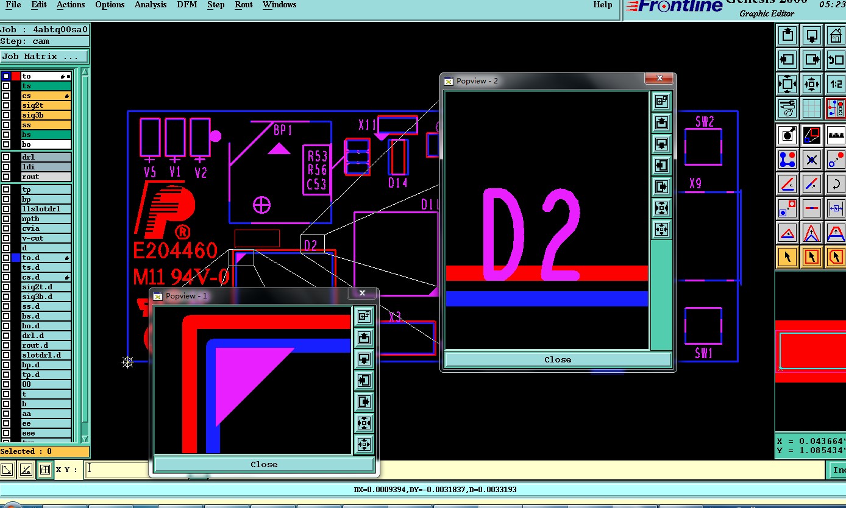Click Close in Popview - 1 window
846x508 pixels.
[264, 464]
